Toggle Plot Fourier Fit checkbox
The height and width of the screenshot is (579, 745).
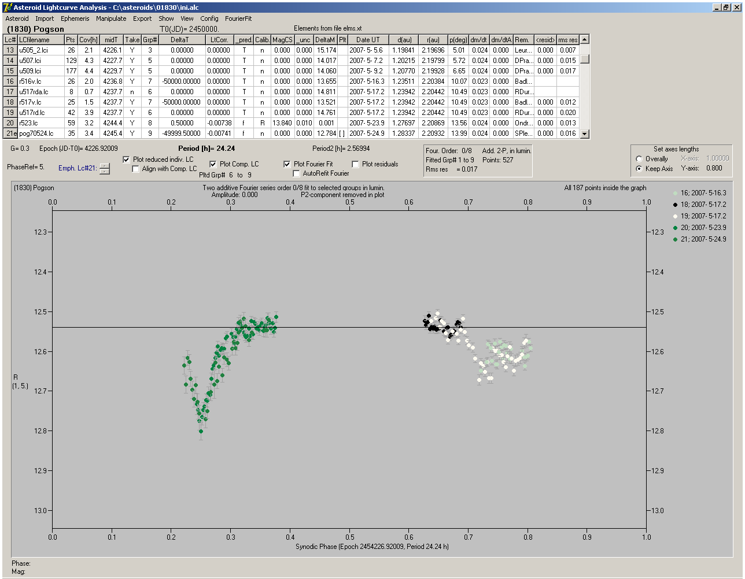pos(287,164)
